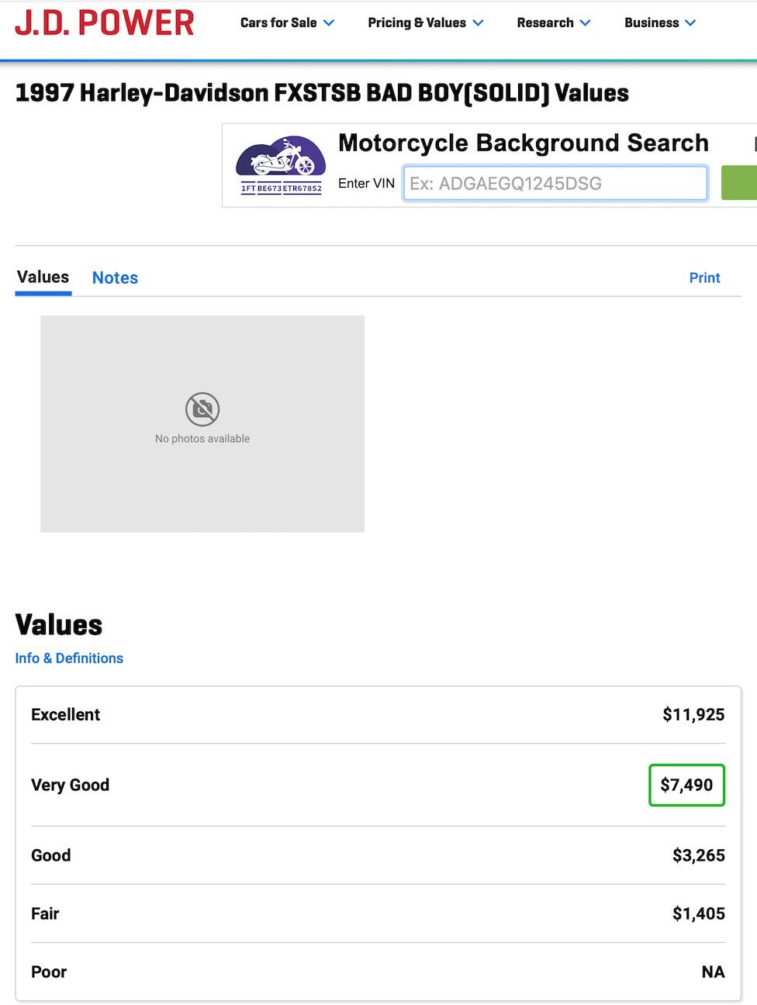757x1005 pixels.
Task: Click the Excellent $11,925 price
Action: pos(693,714)
